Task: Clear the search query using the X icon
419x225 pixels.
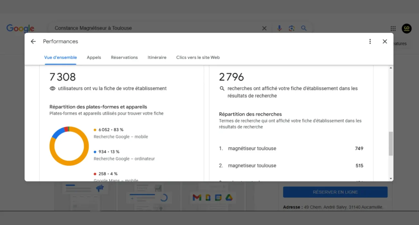Action: 264,28
